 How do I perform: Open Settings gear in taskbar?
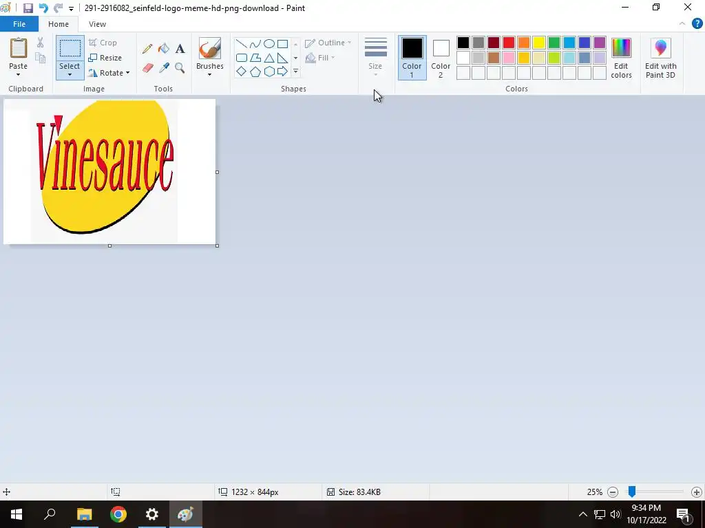tap(152, 514)
